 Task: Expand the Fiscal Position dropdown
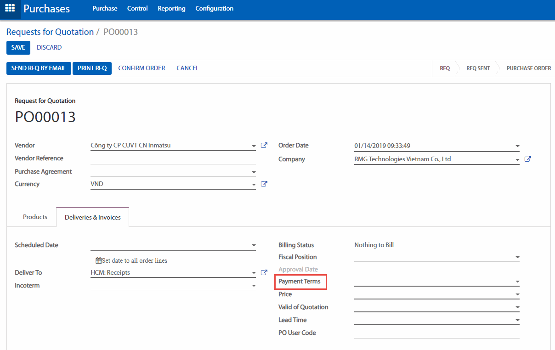[x=517, y=257]
